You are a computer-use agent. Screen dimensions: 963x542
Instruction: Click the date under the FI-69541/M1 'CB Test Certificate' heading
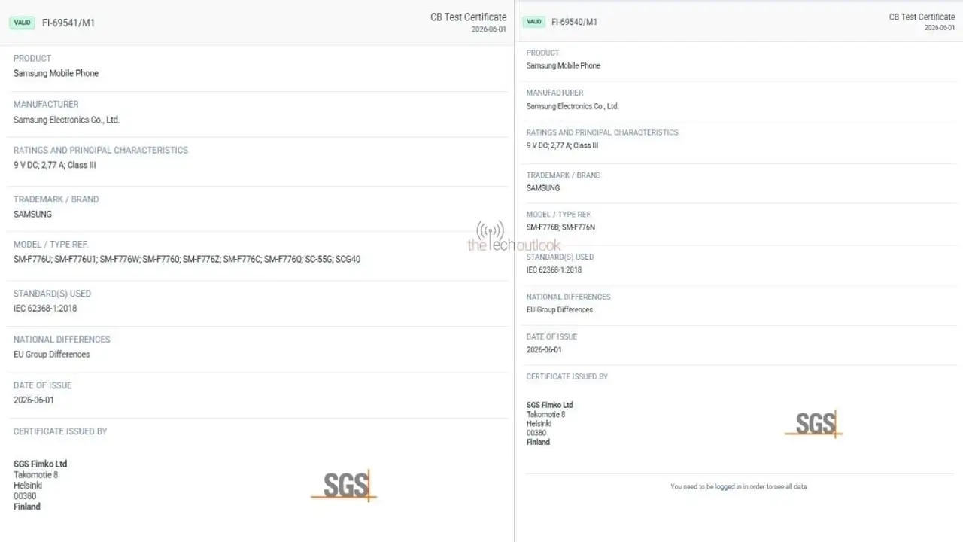point(489,29)
